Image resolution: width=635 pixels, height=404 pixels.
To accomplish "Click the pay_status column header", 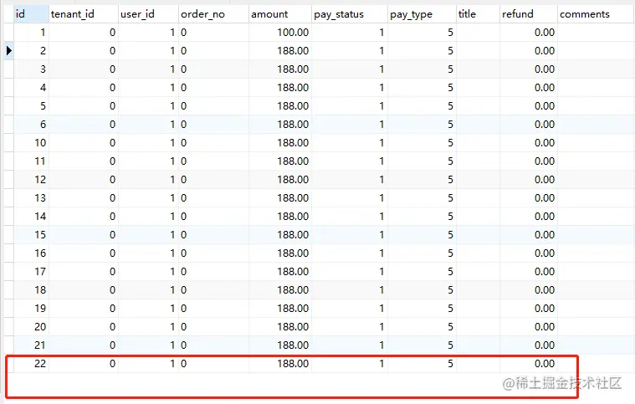I will 350,14.
